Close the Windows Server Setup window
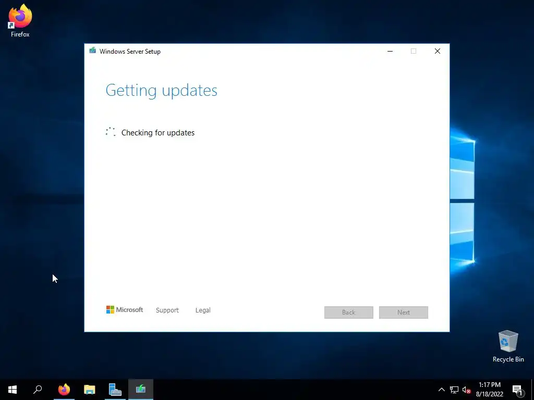The width and height of the screenshot is (534, 400). tap(438, 51)
